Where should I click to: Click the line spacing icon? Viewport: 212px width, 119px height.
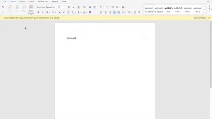pos(129,12)
